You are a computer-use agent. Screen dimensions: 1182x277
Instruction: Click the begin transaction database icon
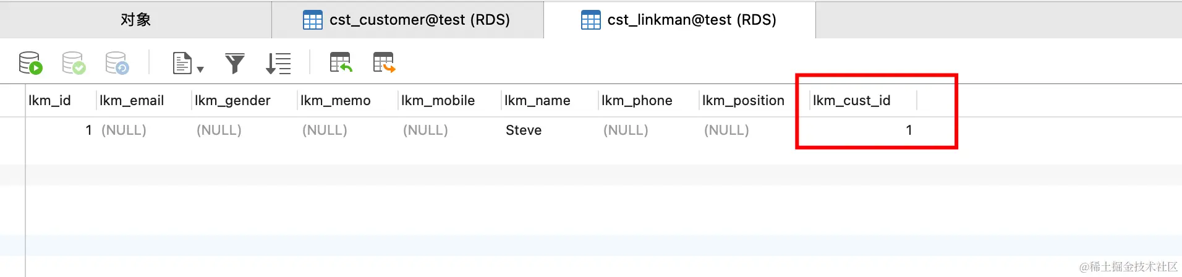pyautogui.click(x=30, y=63)
